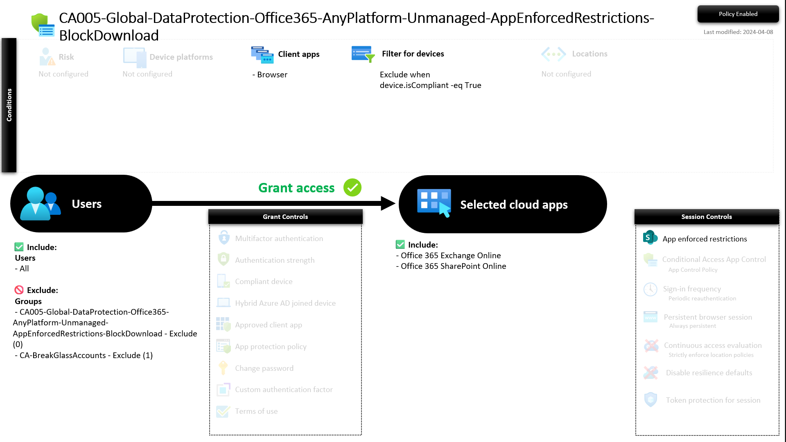This screenshot has width=786, height=442.
Task: Click the Approved client app icon
Action: tap(224, 324)
